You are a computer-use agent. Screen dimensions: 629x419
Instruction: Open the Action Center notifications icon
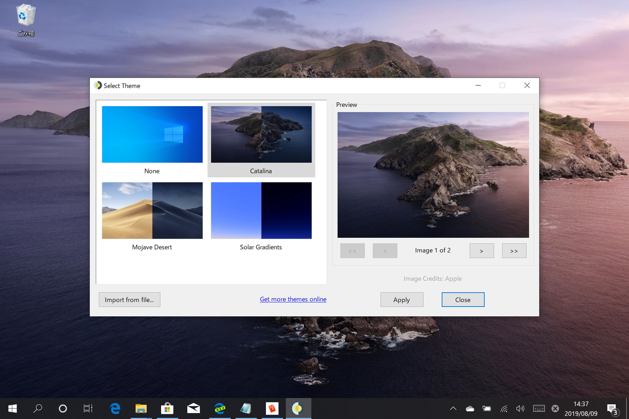[612, 408]
